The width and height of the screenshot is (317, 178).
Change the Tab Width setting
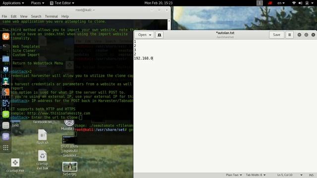pyautogui.click(x=256, y=175)
